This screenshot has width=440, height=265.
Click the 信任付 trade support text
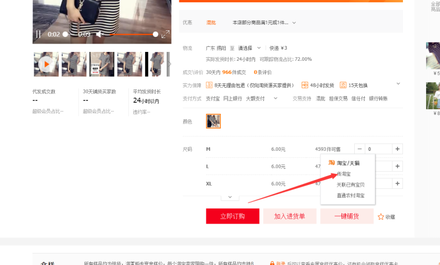(x=358, y=98)
